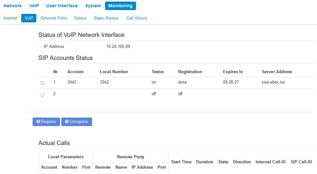The width and height of the screenshot is (317, 174).
Task: Select the Monitoring main menu
Action: tap(120, 6)
